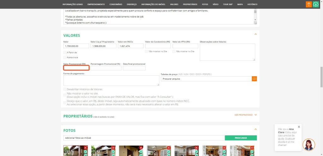Image resolution: width=323 pixels, height=156 pixels.
Task: Open the Tour 360° tab
Action: 227,4
